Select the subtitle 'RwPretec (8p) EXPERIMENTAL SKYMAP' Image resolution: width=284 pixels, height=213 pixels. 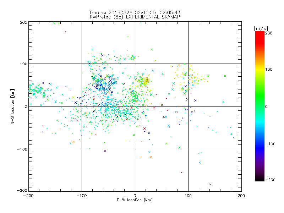click(135, 17)
